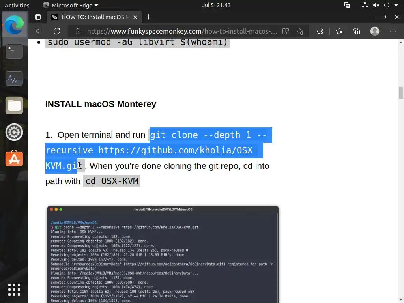Expand the system menu arrow

(x=396, y=5)
